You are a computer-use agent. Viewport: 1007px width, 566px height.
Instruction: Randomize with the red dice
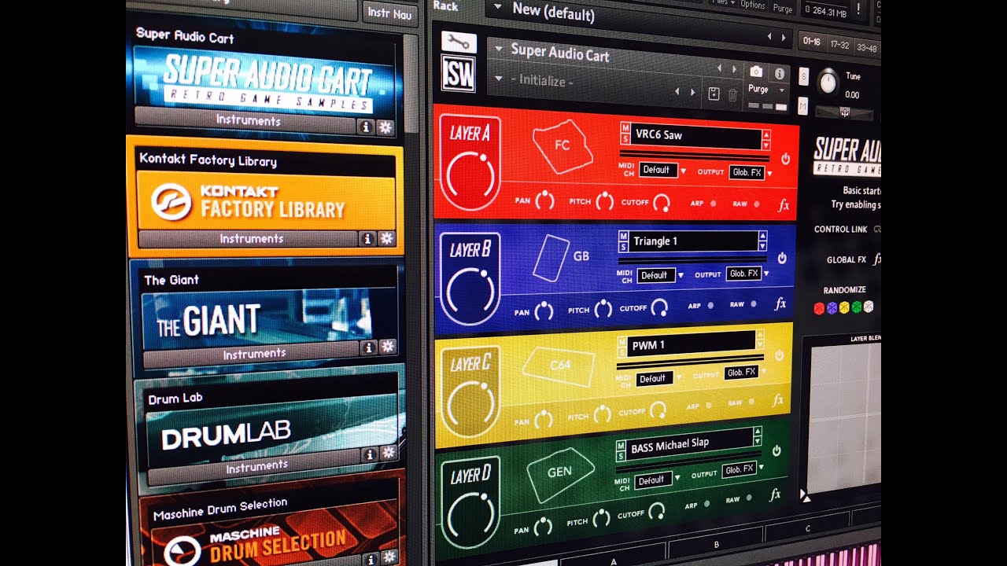(x=819, y=308)
